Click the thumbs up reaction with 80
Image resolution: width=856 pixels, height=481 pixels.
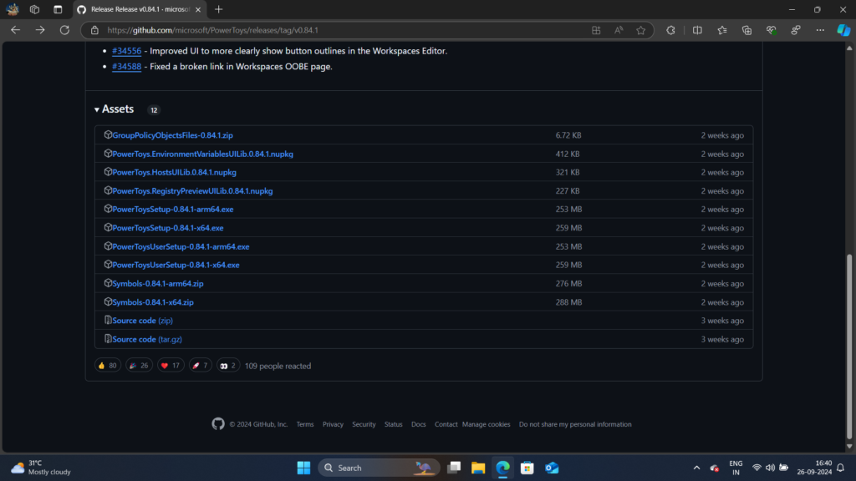[x=108, y=366]
